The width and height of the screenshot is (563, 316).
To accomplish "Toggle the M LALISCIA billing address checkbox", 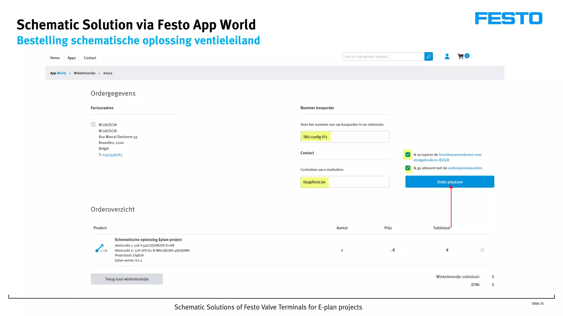I will point(93,125).
